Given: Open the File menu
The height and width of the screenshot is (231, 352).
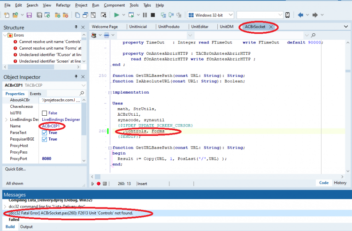Looking at the screenshot, I should click(x=8, y=5).
